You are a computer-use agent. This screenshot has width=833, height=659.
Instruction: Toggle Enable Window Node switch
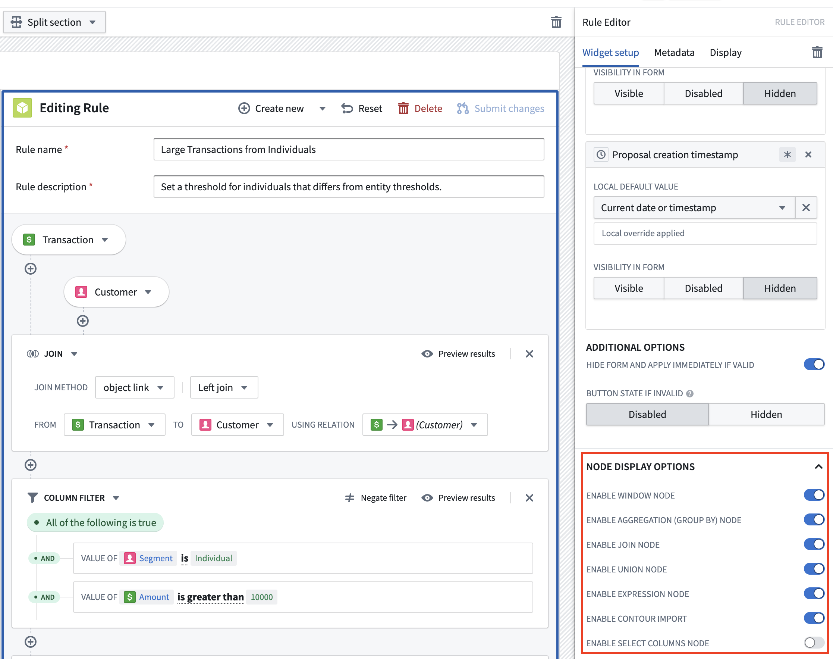(814, 495)
